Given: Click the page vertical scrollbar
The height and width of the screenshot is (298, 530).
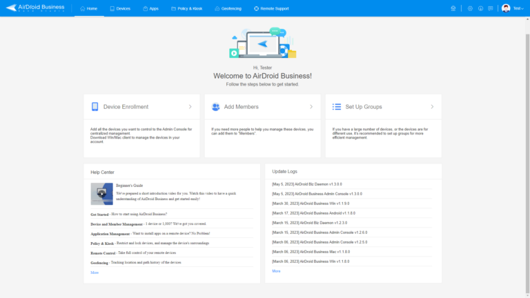Looking at the screenshot, I should pyautogui.click(x=527, y=163).
